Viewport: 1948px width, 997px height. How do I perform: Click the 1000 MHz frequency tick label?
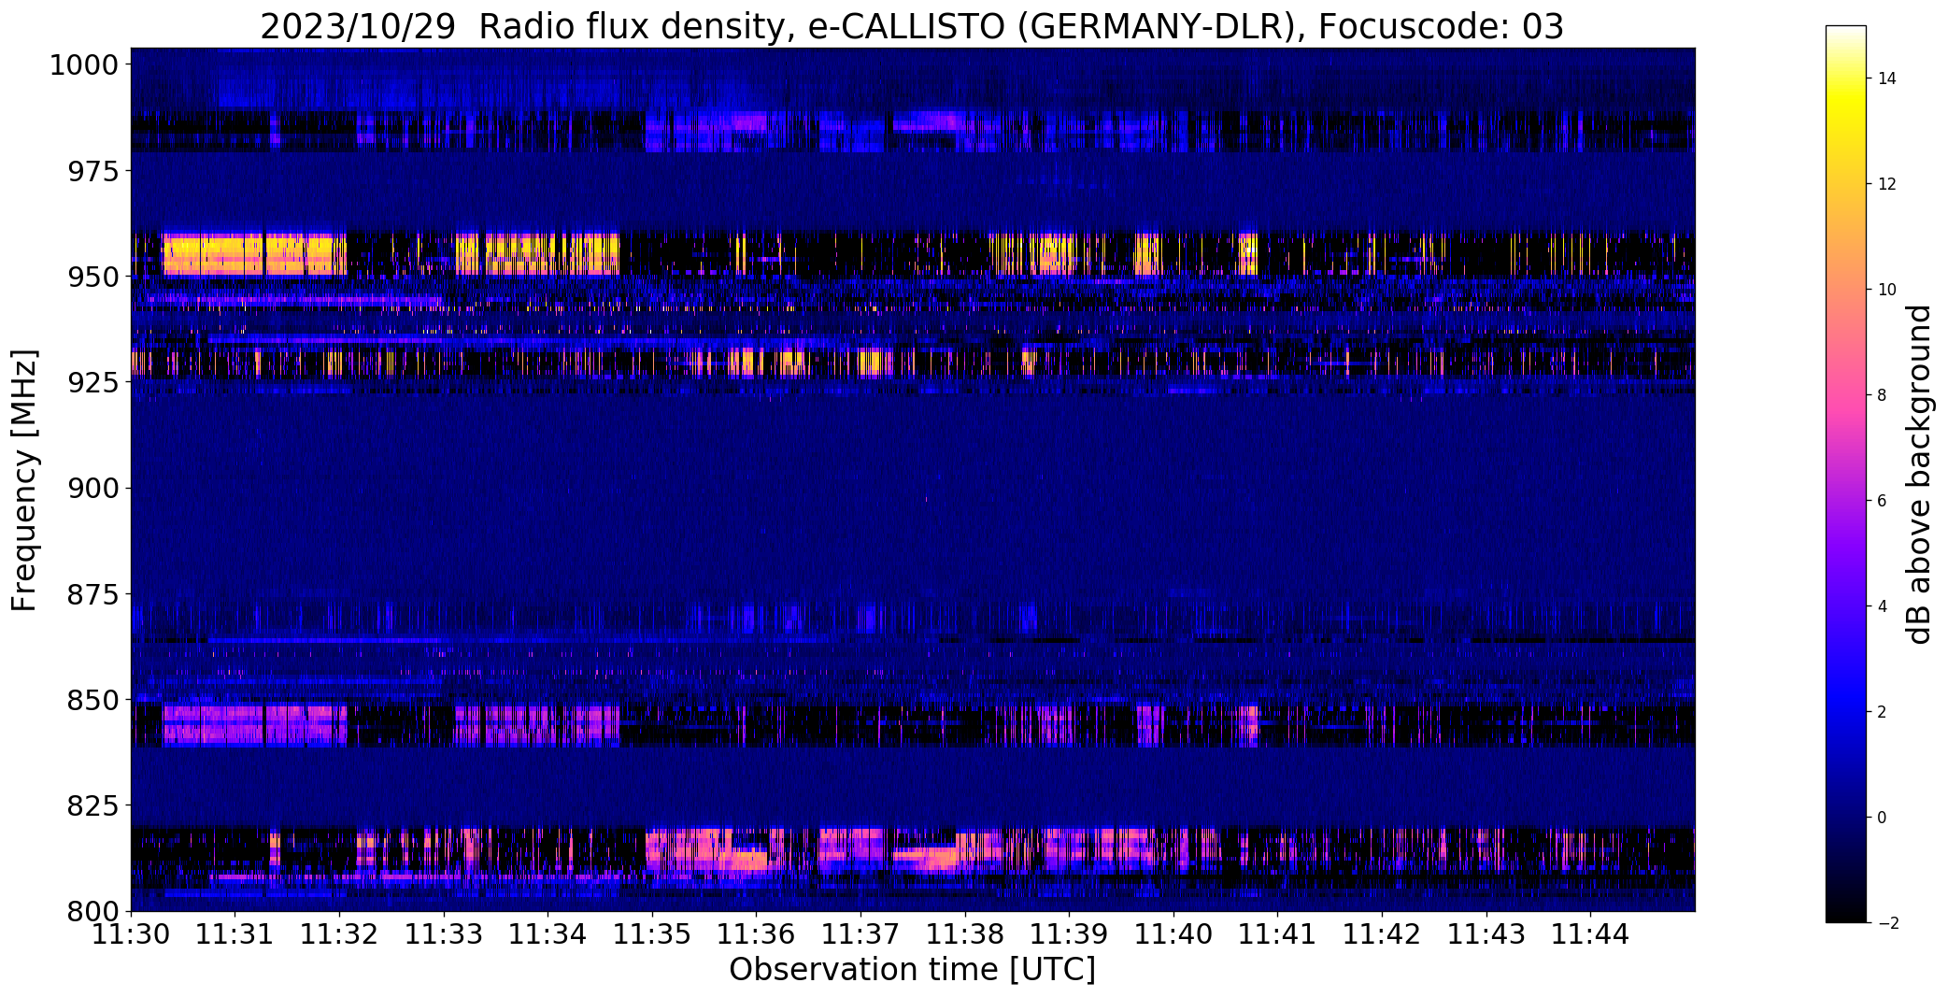84,65
